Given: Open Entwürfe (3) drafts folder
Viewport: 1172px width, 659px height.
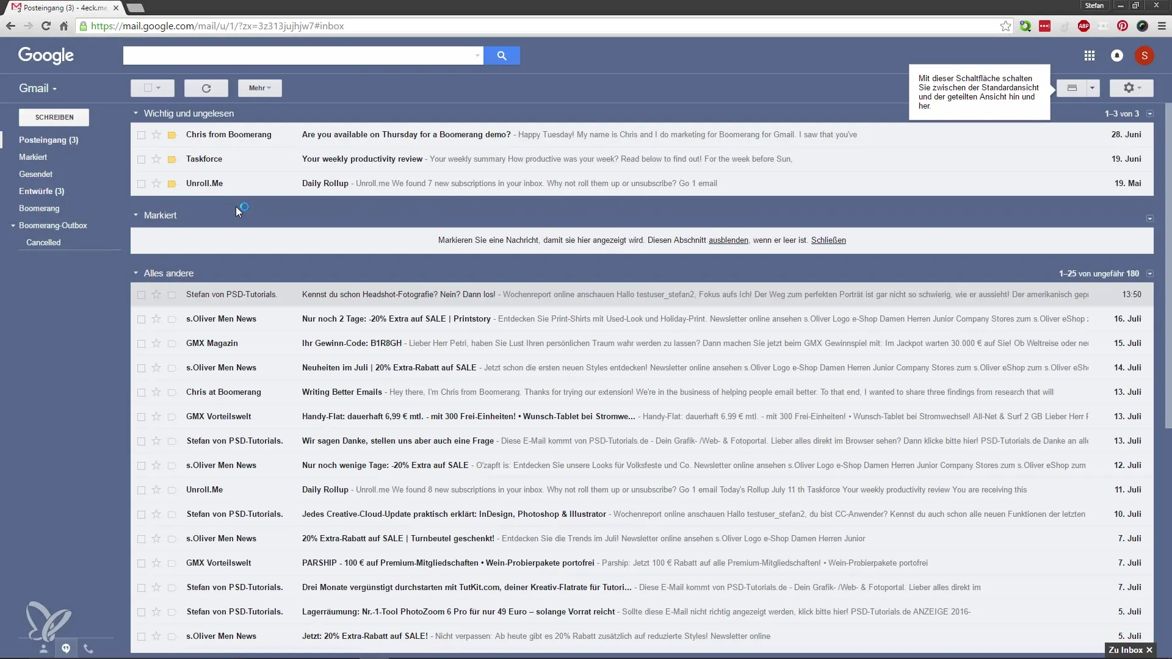Looking at the screenshot, I should click(42, 191).
